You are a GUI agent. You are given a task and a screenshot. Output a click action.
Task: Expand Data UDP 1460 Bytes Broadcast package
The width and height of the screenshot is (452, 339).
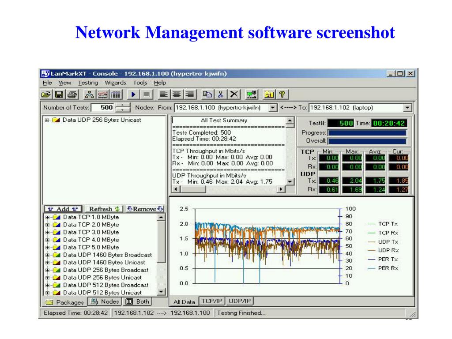pyautogui.click(x=47, y=255)
